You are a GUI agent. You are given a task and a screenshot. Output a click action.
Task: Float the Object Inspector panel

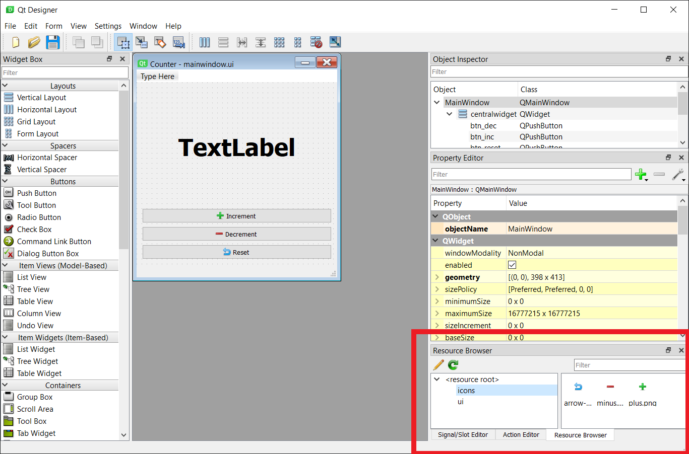pyautogui.click(x=668, y=59)
